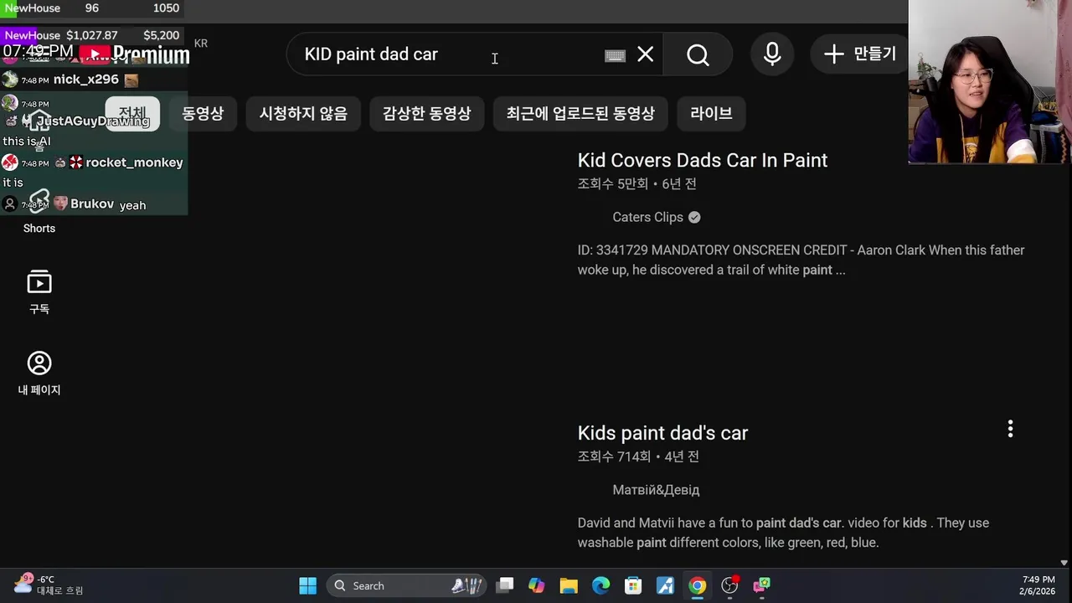This screenshot has width=1072, height=603.
Task: Switch to Chrome in taskbar
Action: tap(698, 585)
